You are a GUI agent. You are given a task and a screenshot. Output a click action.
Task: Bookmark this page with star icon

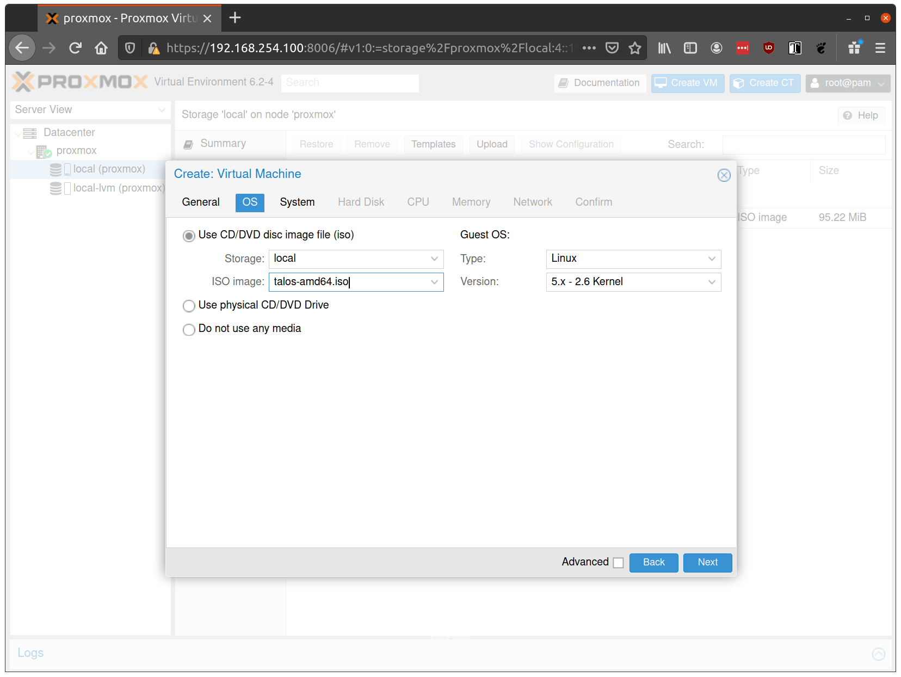tap(634, 48)
